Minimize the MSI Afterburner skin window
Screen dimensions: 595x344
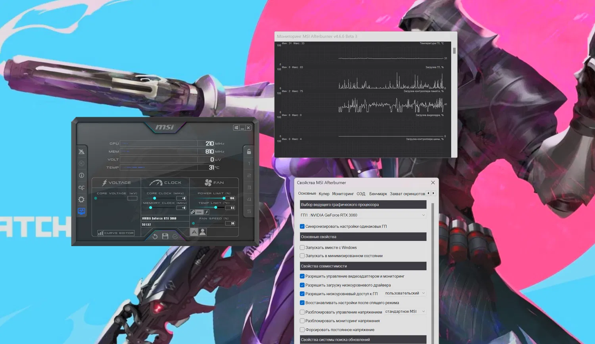[242, 128]
